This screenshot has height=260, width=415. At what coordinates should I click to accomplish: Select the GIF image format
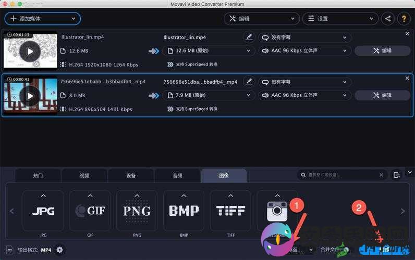point(90,211)
